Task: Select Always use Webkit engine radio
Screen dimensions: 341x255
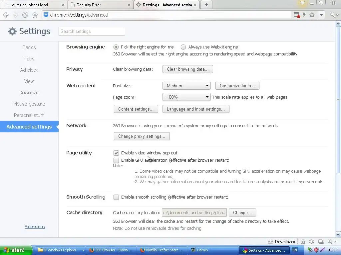Action: coord(183,47)
